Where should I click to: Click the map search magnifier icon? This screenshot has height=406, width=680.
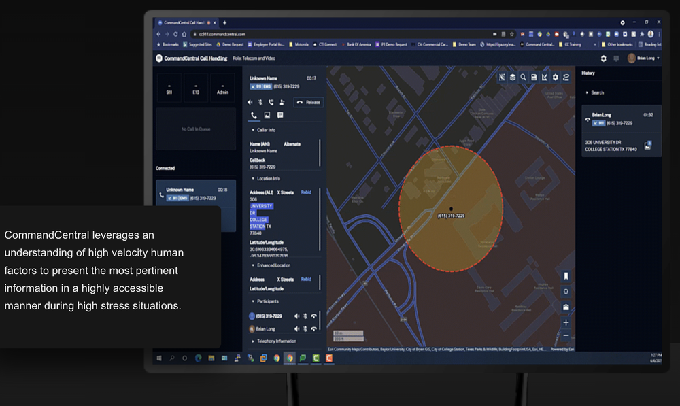coord(523,77)
